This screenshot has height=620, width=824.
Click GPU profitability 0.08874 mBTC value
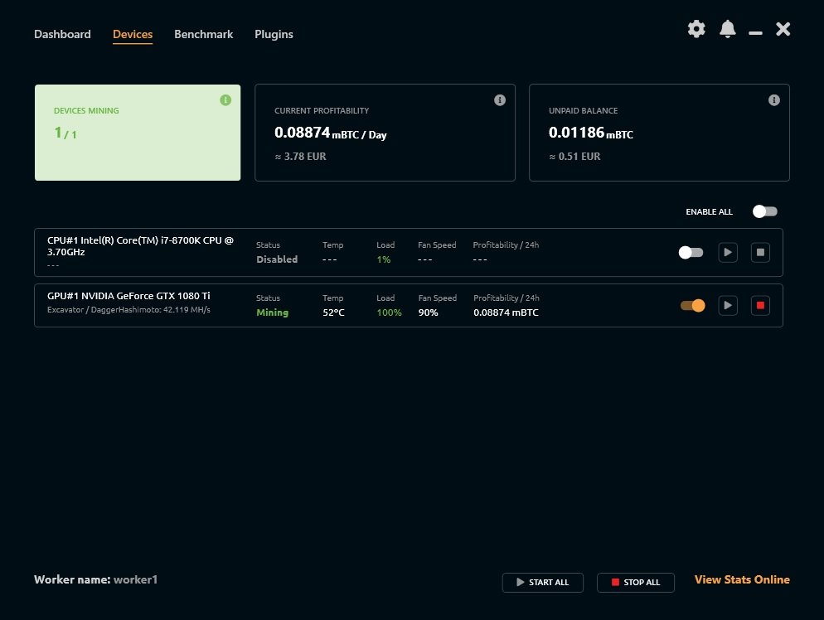click(506, 312)
